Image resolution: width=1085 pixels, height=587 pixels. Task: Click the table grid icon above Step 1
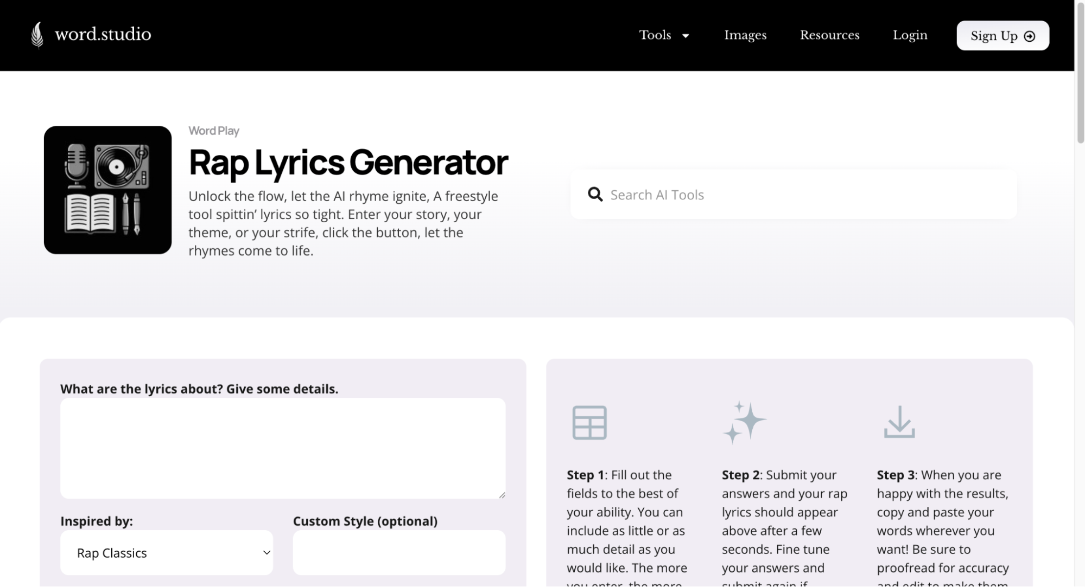tap(589, 422)
